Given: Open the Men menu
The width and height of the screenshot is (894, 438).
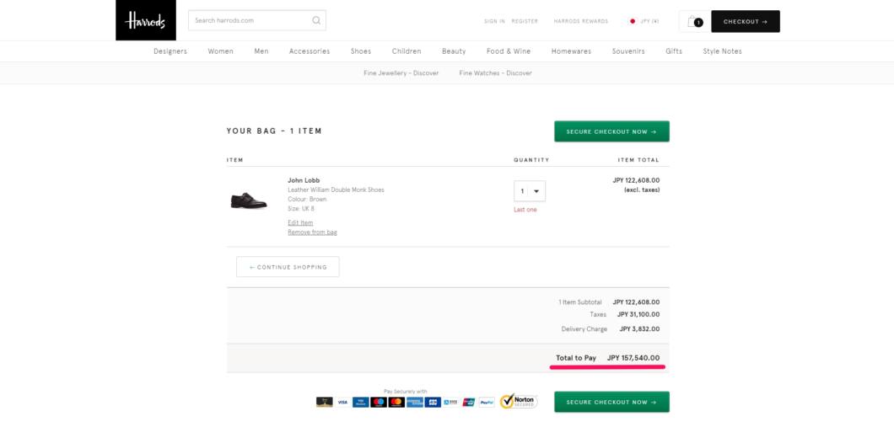Looking at the screenshot, I should [261, 51].
